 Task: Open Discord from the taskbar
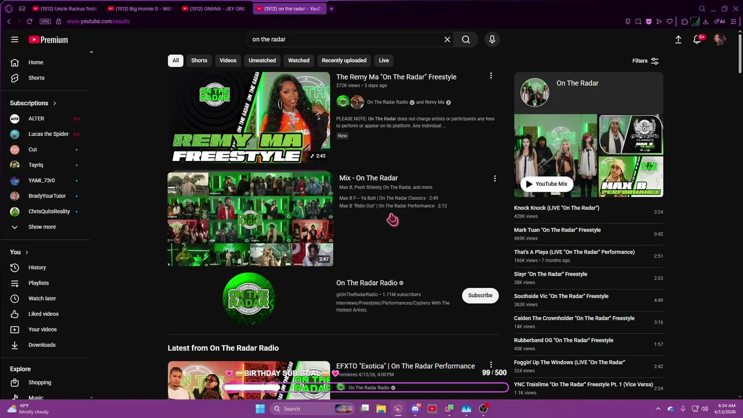pos(415,409)
